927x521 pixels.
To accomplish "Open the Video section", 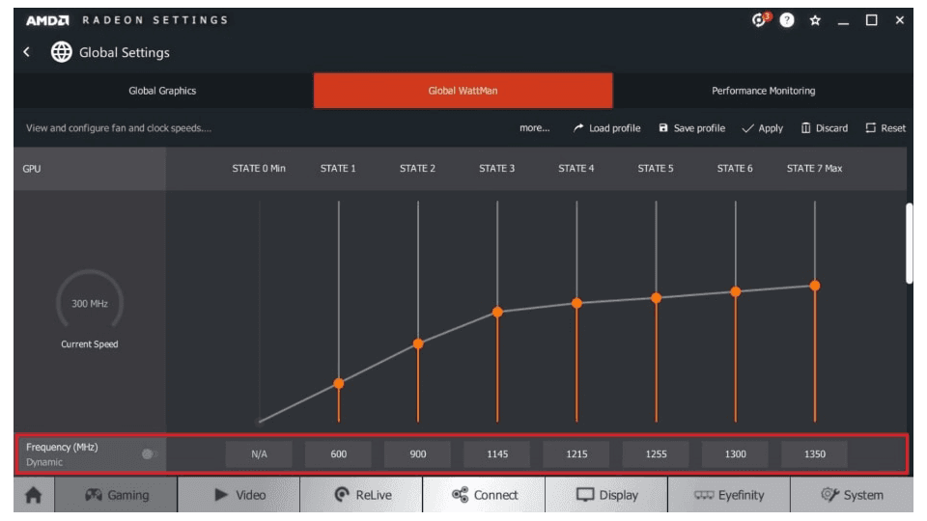I will 239,494.
